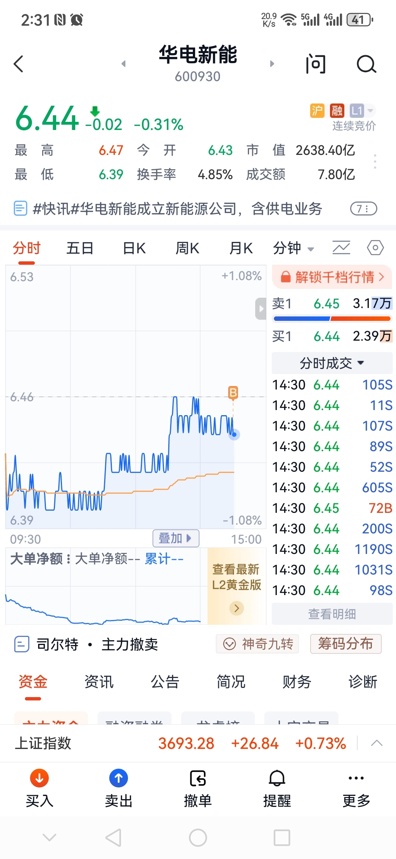396x859 pixels.
Task: Switch to previous stock with left triangle
Action: coord(124,64)
